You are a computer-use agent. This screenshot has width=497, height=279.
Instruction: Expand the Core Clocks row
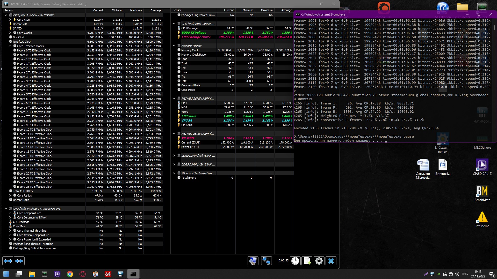[10, 33]
